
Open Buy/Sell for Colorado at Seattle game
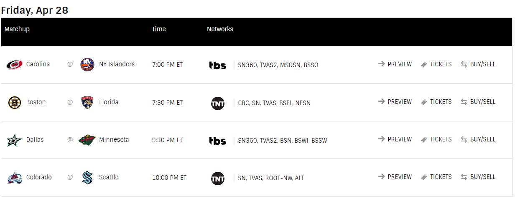[478, 177]
